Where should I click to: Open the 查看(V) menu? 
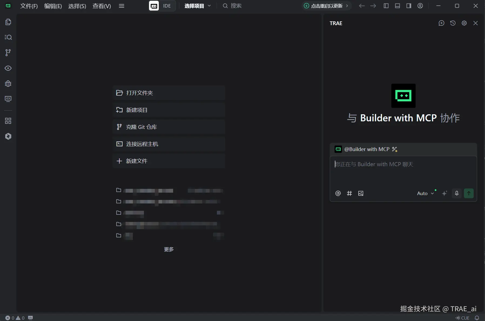102,6
